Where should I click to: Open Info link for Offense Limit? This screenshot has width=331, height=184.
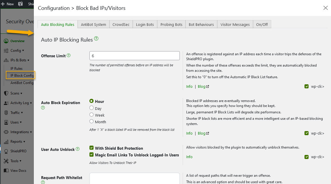point(189,87)
